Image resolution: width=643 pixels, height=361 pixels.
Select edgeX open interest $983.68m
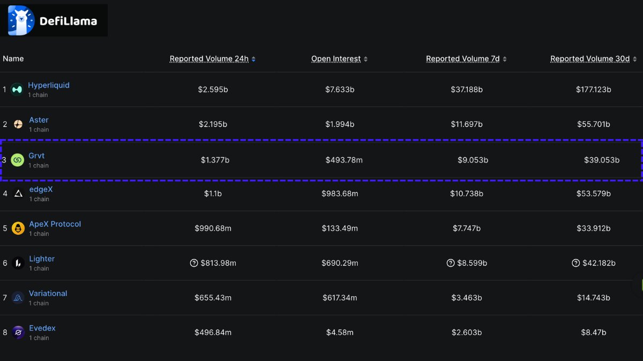(340, 194)
